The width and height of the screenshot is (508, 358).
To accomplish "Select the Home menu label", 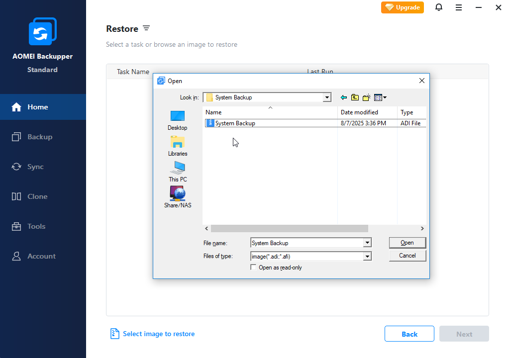I will click(x=38, y=107).
